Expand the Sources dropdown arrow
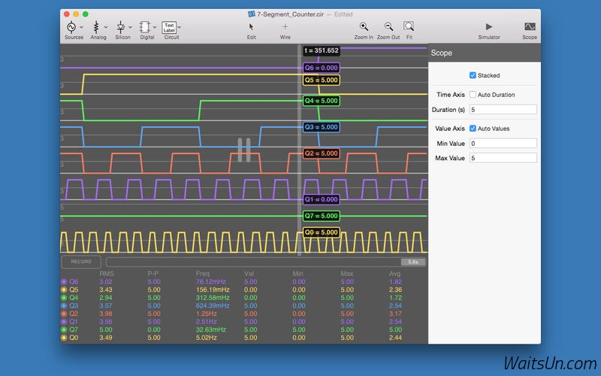Viewport: 601px width, 376px height. pos(82,27)
